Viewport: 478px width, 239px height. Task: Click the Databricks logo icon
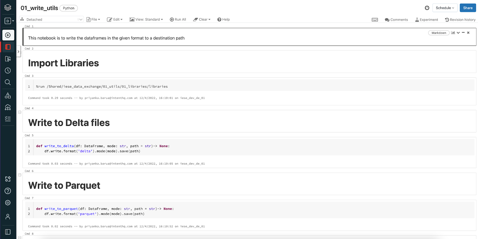coord(8,7)
